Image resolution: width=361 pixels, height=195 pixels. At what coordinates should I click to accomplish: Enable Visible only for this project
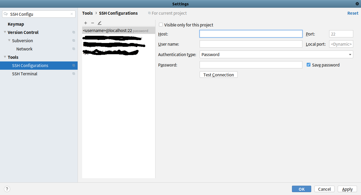point(161,25)
